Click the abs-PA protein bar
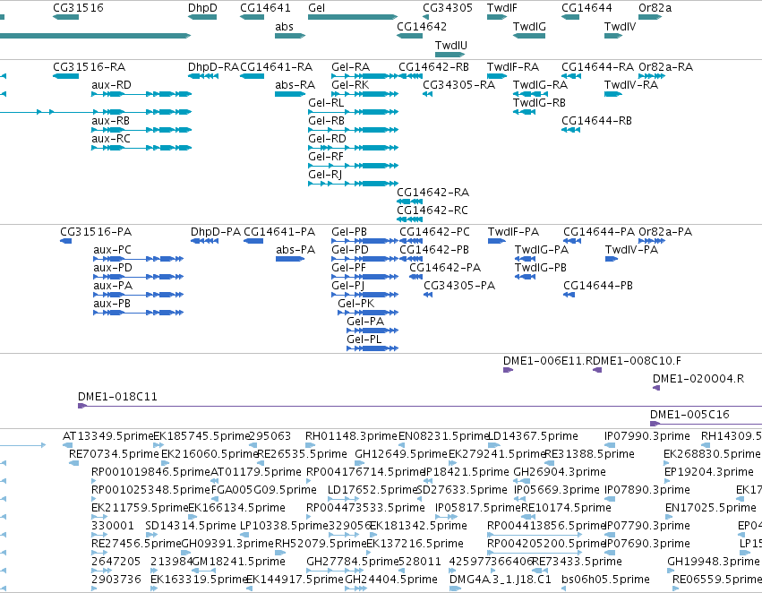762x593 pixels. tap(290, 259)
